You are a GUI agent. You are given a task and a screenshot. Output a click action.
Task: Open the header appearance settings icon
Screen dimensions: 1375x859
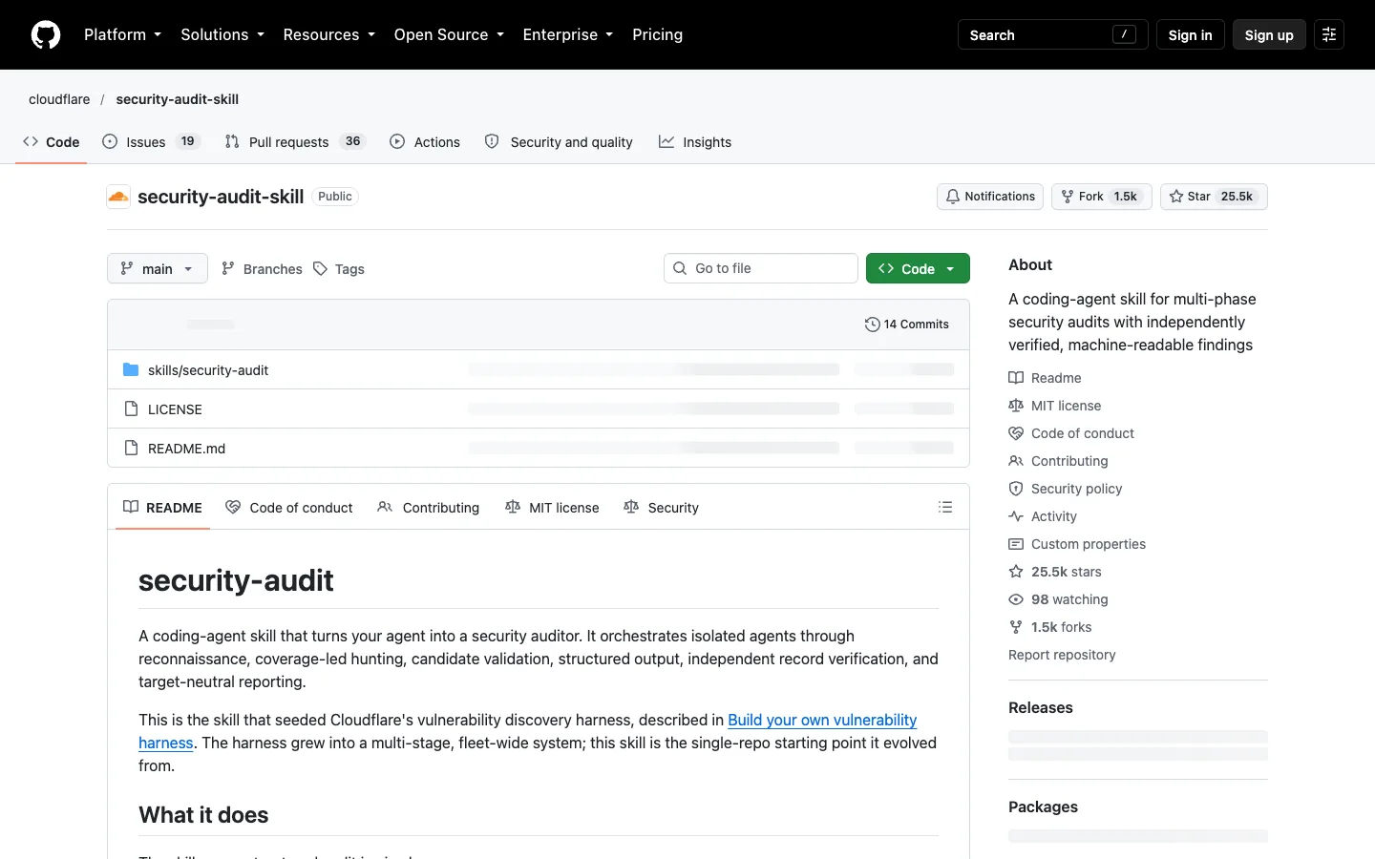(1329, 34)
